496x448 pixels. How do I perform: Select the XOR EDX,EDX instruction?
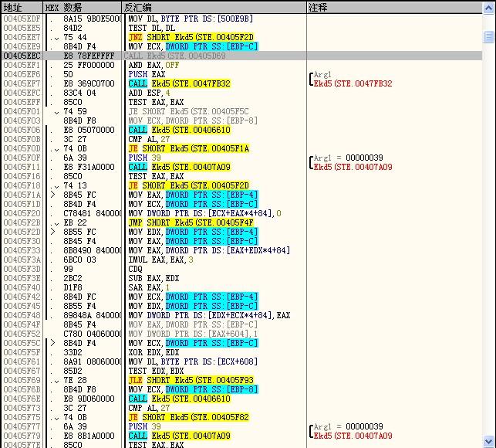point(153,352)
